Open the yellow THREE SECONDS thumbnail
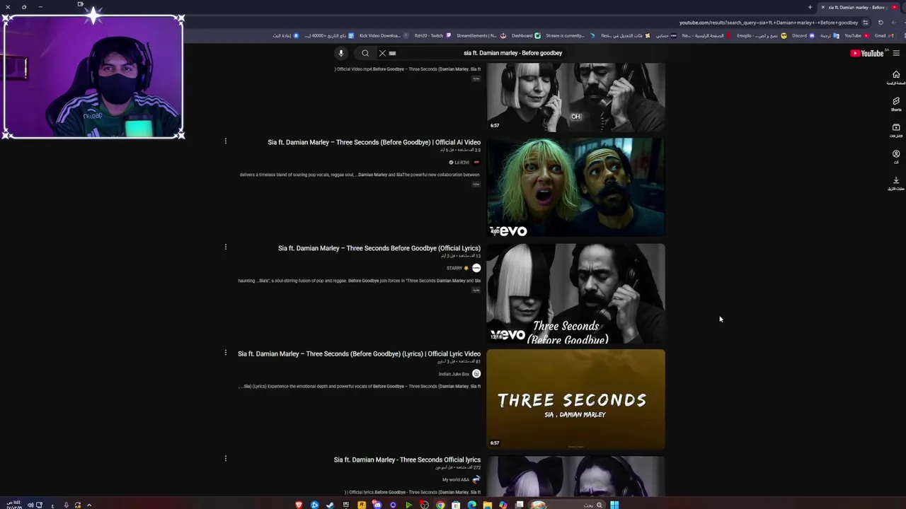 point(575,399)
